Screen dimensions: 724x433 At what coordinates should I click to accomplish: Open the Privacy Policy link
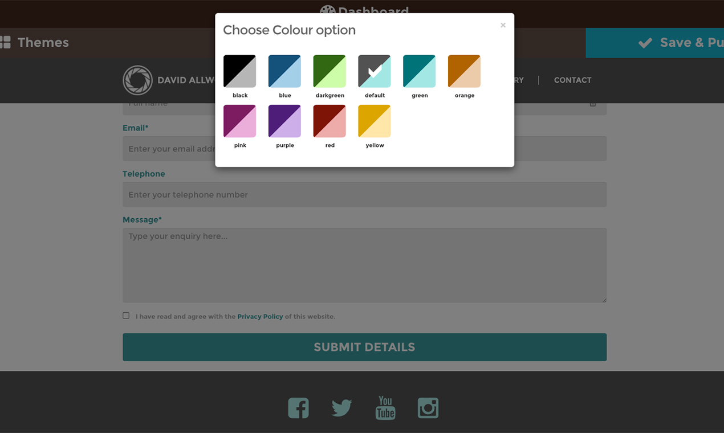coord(260,316)
